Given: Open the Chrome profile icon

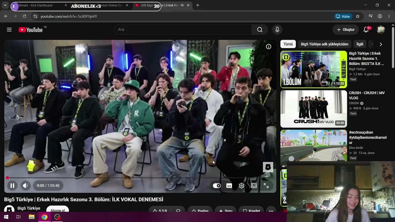Looking at the screenshot, I should (x=380, y=16).
